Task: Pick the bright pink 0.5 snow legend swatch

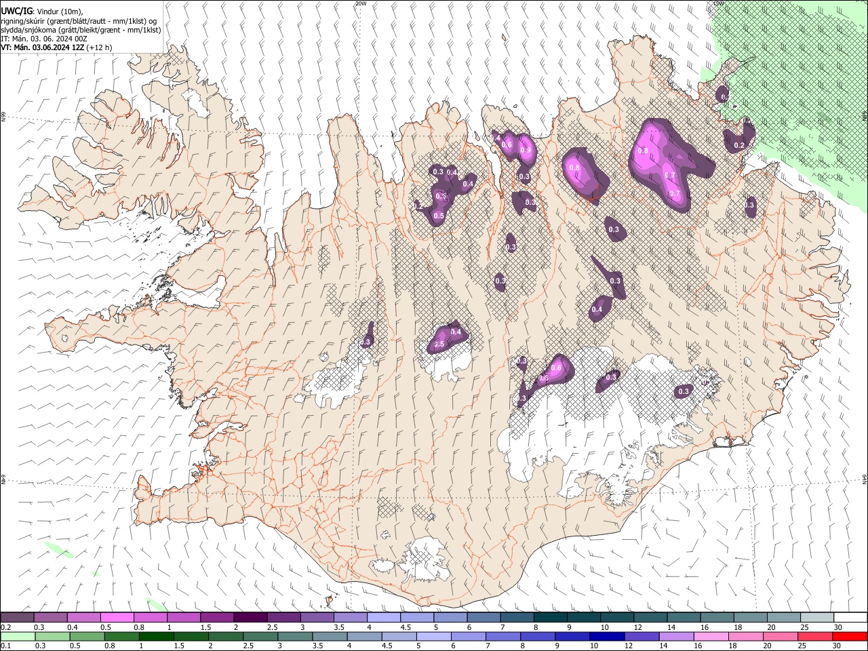Action: pyautogui.click(x=117, y=617)
